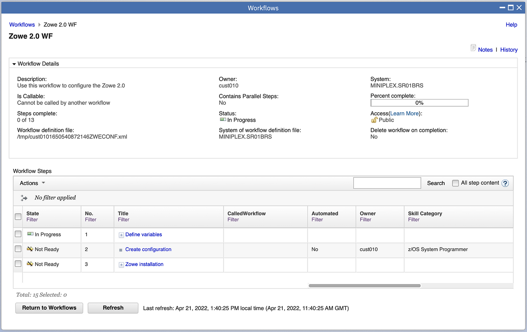Open the Filter under Owner column
Image resolution: width=527 pixels, height=332 pixels.
pos(366,220)
